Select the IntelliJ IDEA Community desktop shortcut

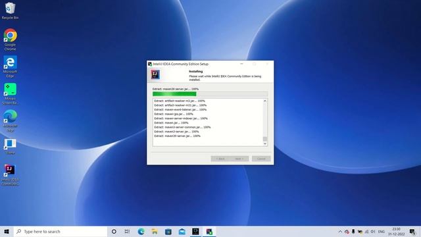click(11, 174)
